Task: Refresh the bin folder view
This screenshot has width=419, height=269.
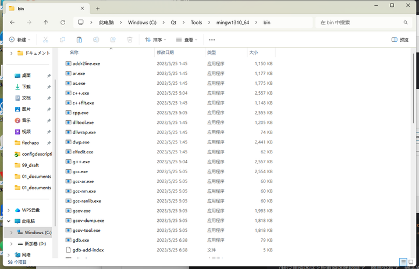Action: click(62, 23)
